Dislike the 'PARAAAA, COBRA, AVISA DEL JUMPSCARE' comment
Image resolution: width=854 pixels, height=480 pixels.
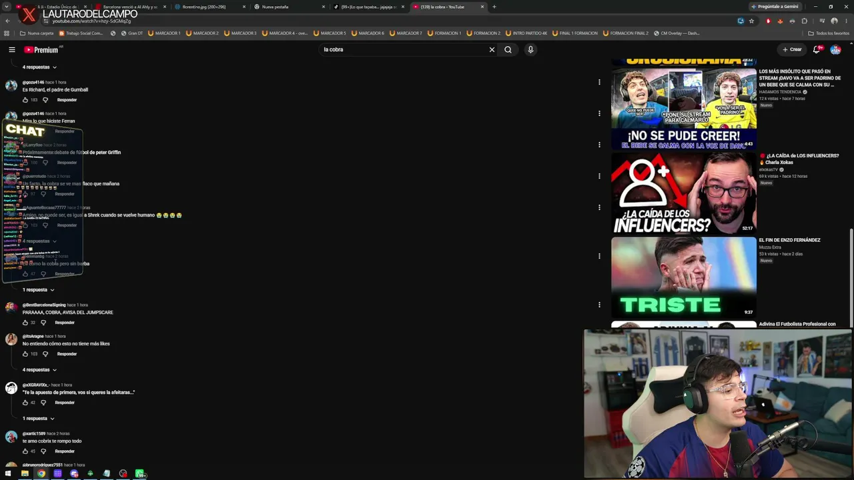pyautogui.click(x=43, y=323)
